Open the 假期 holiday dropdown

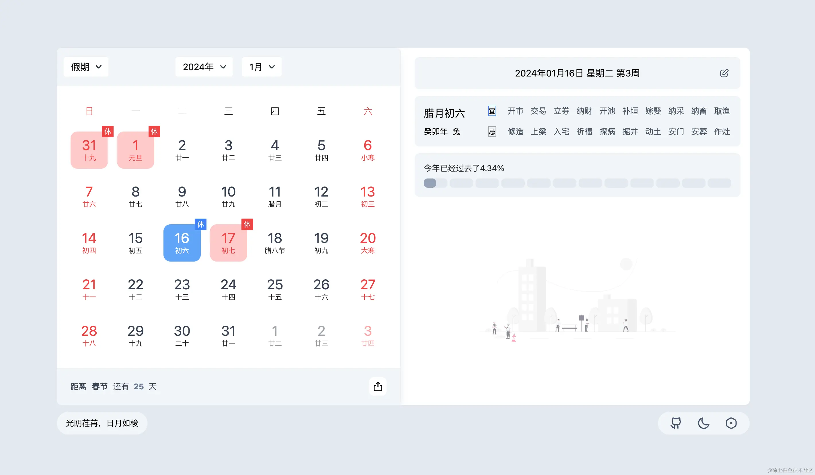pyautogui.click(x=86, y=67)
